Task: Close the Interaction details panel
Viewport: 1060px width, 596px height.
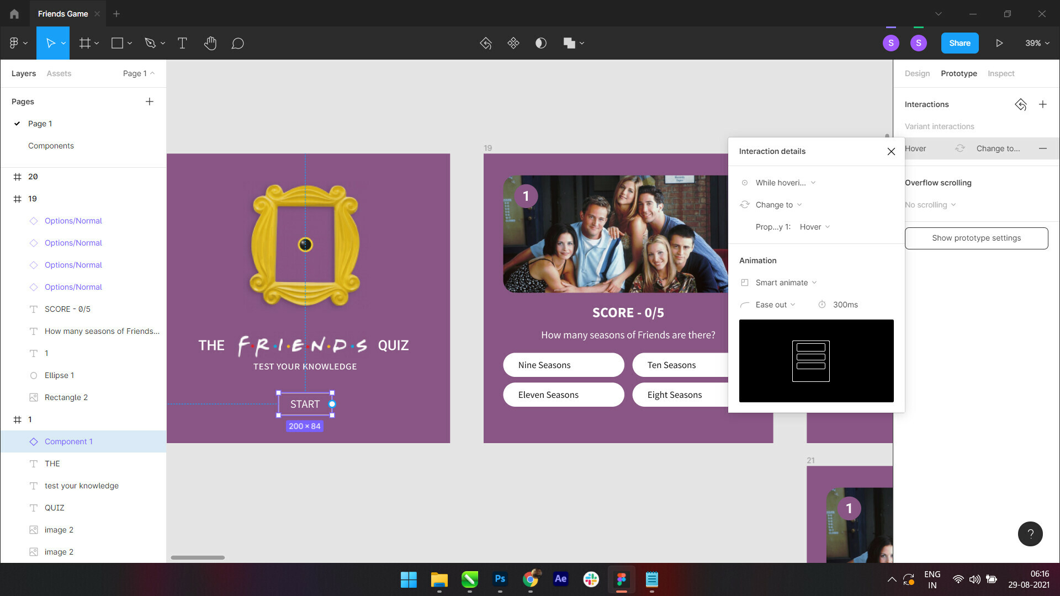Action: [891, 151]
